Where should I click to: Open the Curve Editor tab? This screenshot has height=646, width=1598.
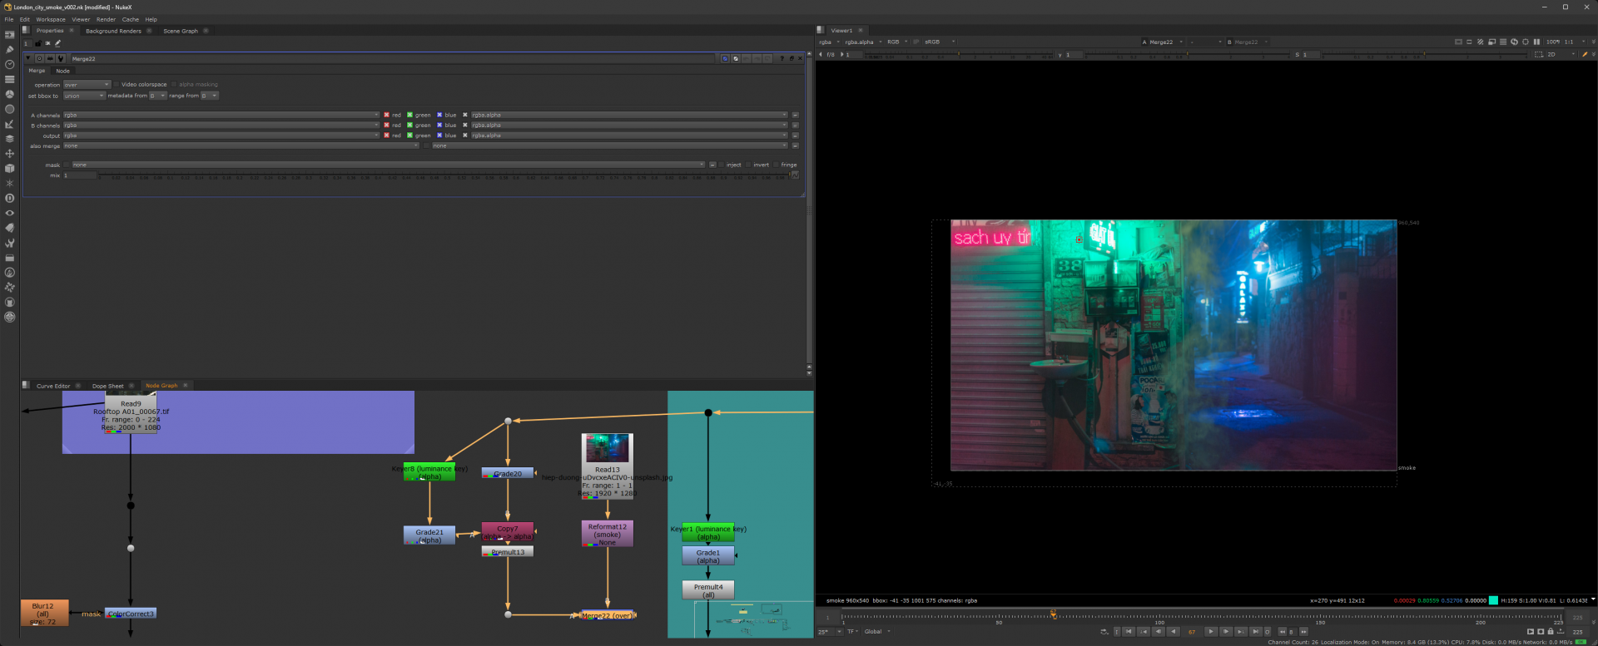click(x=53, y=386)
